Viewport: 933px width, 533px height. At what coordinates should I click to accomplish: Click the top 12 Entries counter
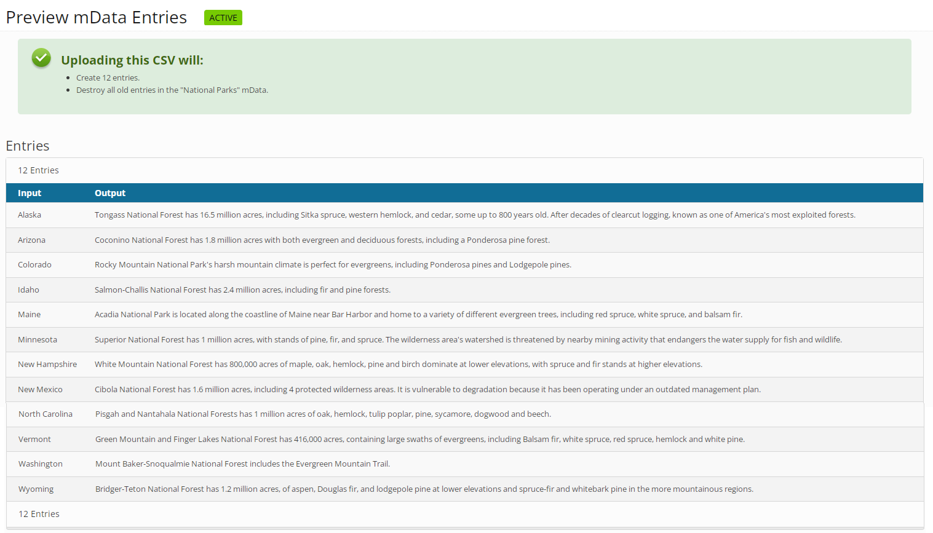[38, 170]
